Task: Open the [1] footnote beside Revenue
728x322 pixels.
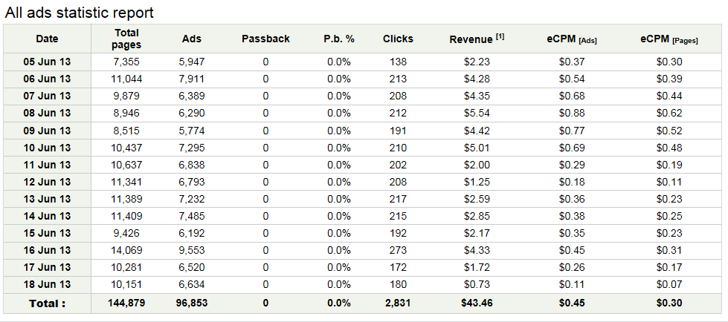Action: 500,36
